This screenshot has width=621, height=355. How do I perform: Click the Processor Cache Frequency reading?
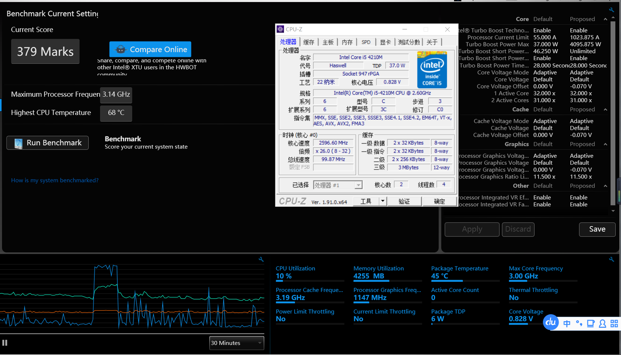pos(290,298)
